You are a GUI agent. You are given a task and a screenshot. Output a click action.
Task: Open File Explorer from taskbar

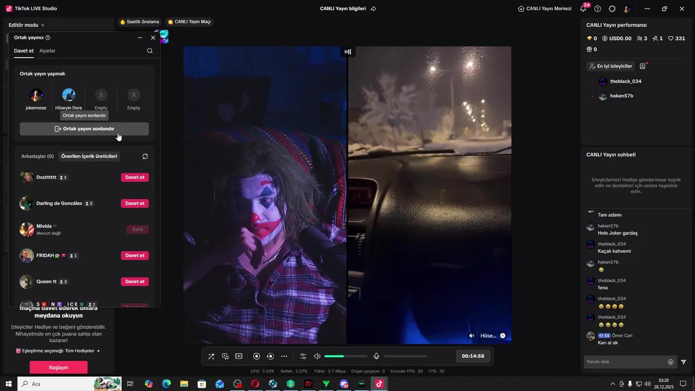point(184,384)
